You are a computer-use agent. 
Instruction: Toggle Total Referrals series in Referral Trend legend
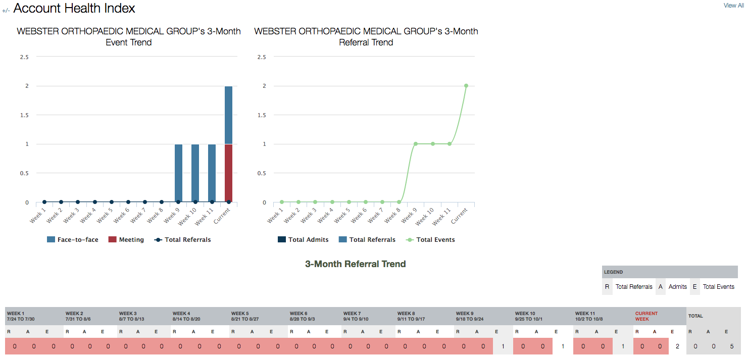coord(367,240)
